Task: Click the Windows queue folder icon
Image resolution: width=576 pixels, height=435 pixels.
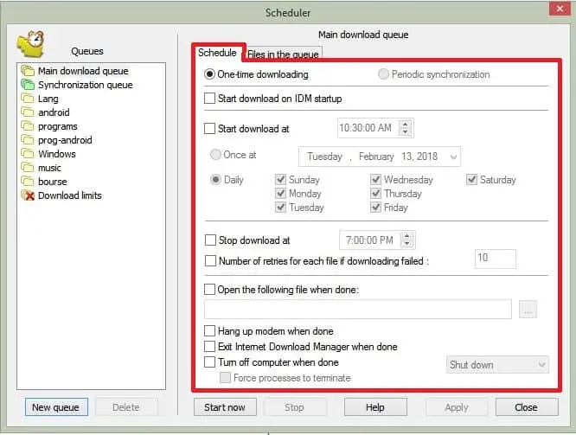Action: (x=27, y=154)
